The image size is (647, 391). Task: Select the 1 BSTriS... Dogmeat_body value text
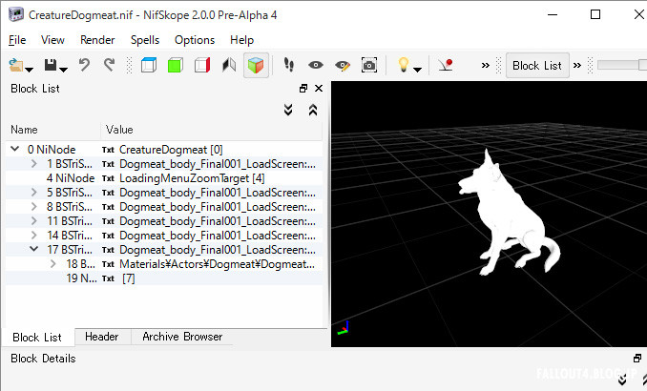218,164
